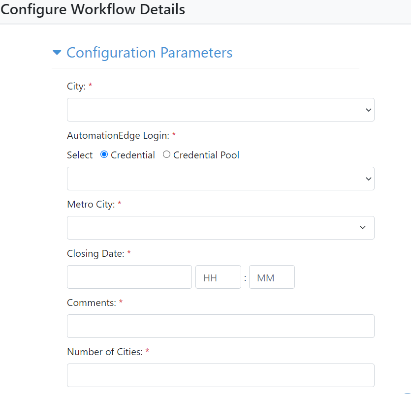Click the City dropdown chevron icon

[x=368, y=109]
